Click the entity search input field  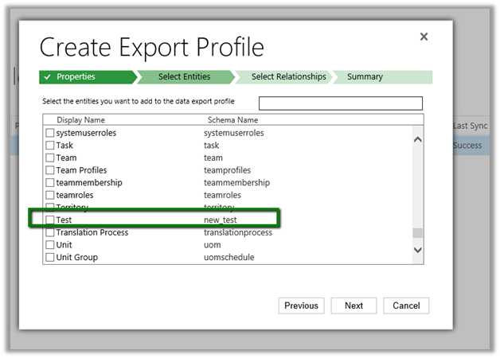(x=340, y=103)
